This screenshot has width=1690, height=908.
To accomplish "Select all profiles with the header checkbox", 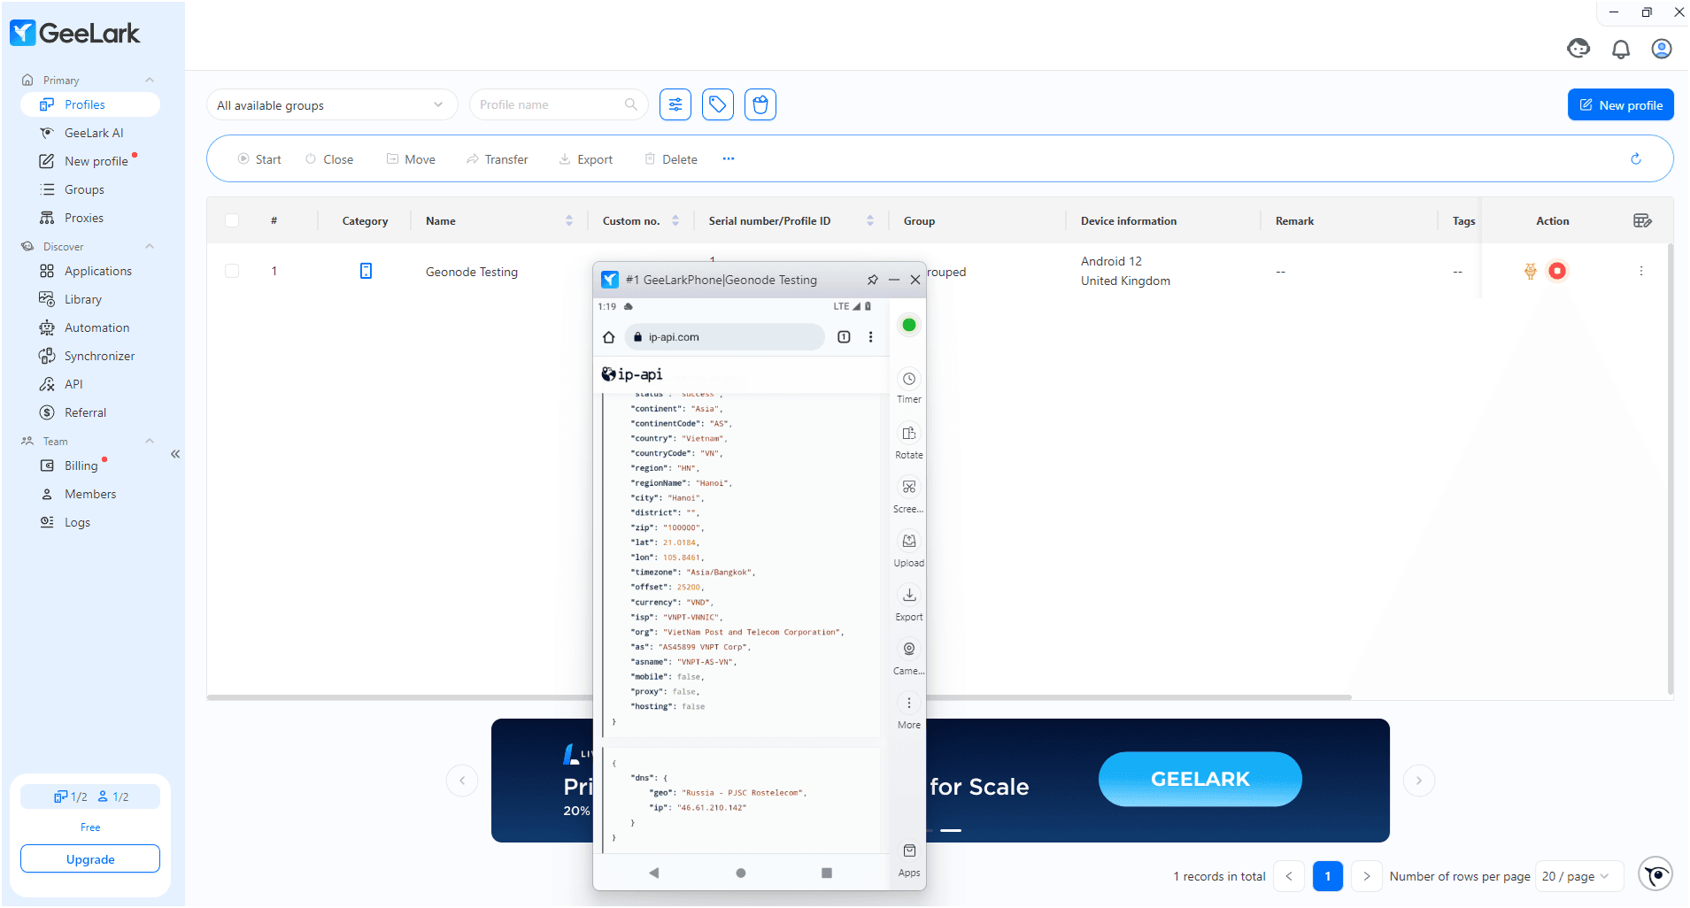I will 232,220.
